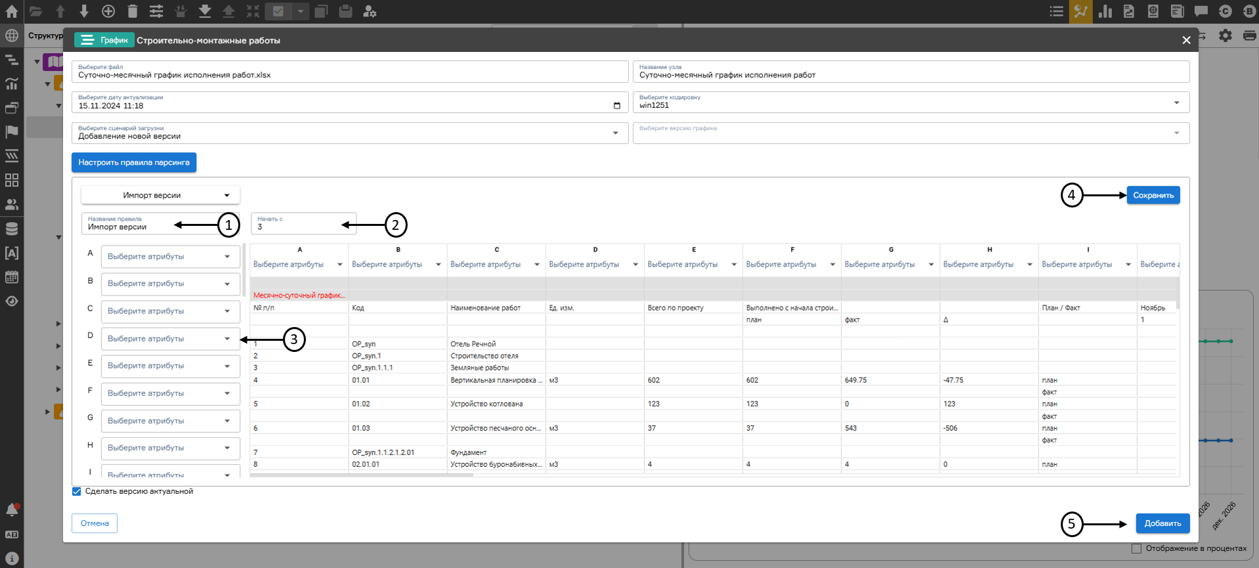
Task: Click the 'Название правила' input field
Action: click(161, 223)
